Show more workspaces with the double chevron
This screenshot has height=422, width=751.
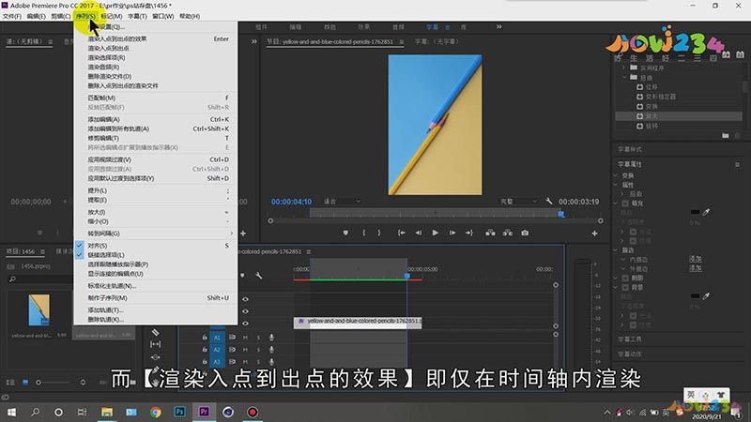(499, 27)
